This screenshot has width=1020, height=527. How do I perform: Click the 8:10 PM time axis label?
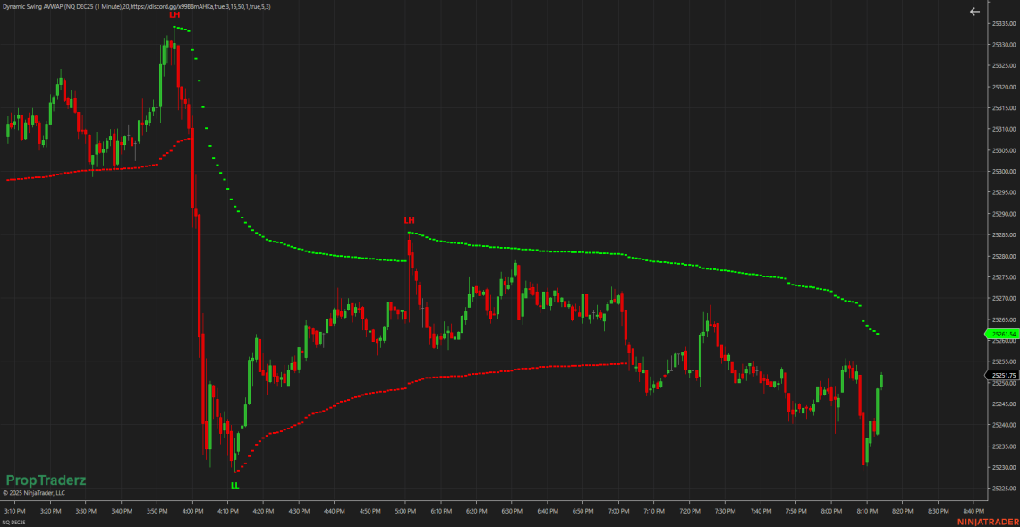(867, 511)
